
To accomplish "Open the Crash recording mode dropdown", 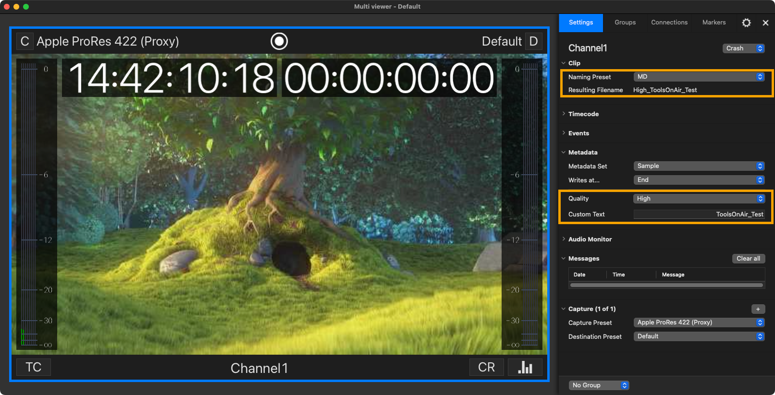I will coord(743,48).
